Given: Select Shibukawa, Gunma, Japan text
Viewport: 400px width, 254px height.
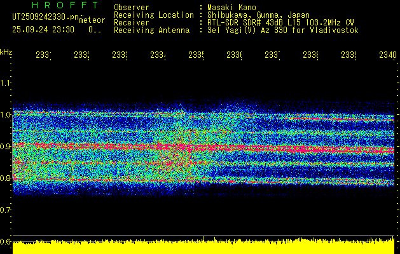Looking at the screenshot, I should point(258,15).
